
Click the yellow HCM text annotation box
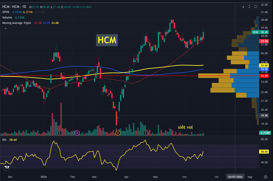pyautogui.click(x=107, y=40)
